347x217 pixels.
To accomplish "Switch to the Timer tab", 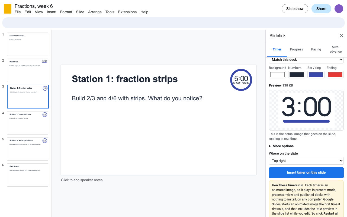I will 277,49.
